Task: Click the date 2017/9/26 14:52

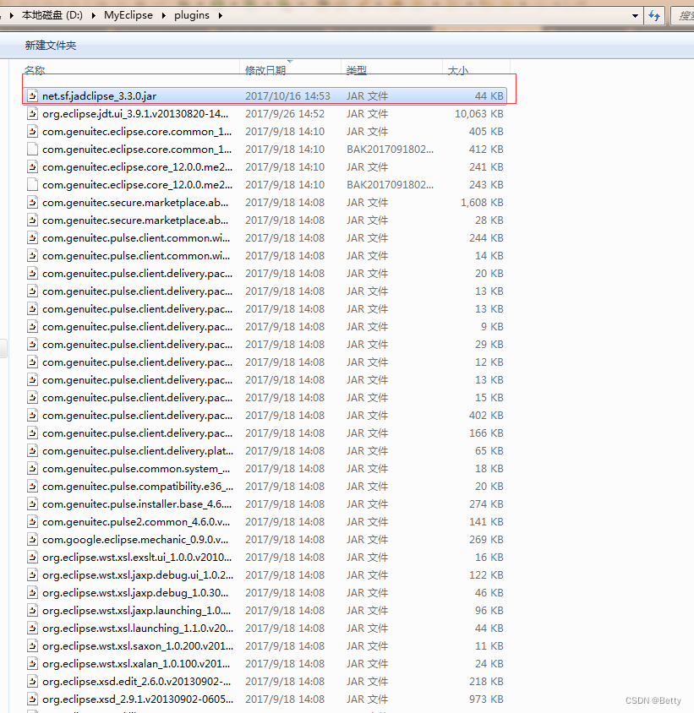Action: [285, 114]
